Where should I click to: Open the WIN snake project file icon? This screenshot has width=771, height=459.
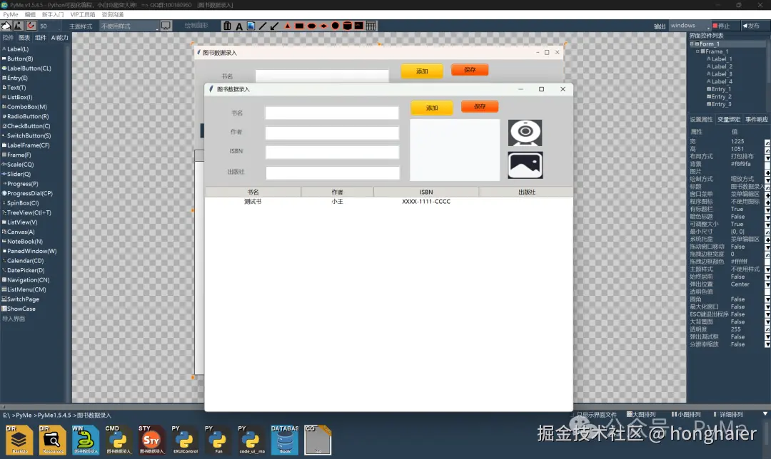tap(86, 440)
